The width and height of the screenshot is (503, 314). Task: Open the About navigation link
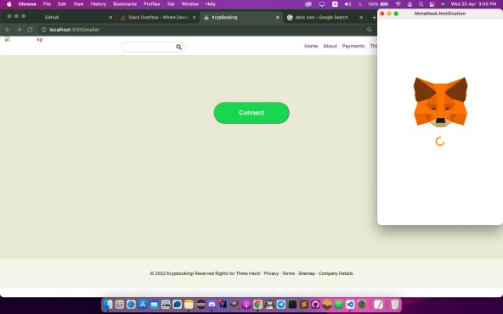click(x=330, y=46)
